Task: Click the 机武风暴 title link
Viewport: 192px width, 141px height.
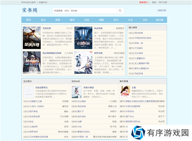Action: (x=98, y=28)
